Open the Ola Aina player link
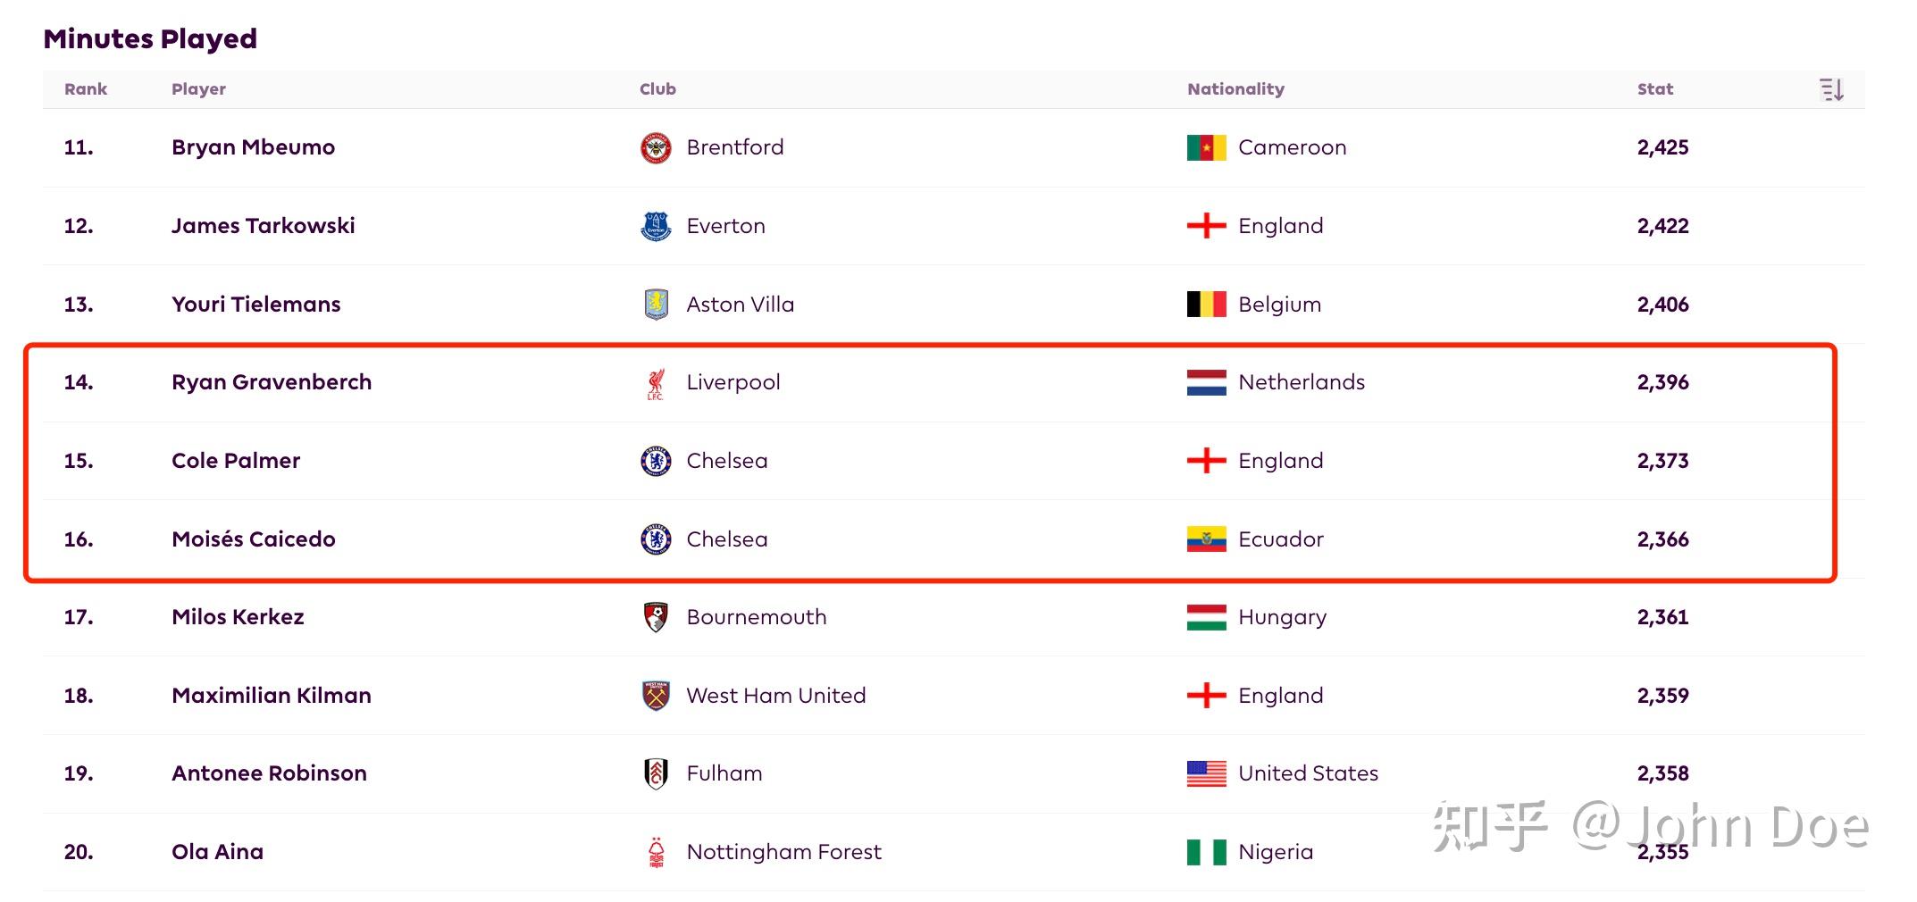Screen dimensions: 1917x902 [217, 852]
